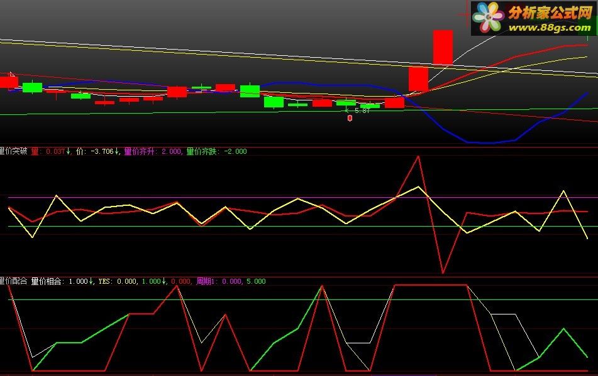Click the 5.87 low price label
The width and height of the screenshot is (598, 376).
click(x=362, y=110)
